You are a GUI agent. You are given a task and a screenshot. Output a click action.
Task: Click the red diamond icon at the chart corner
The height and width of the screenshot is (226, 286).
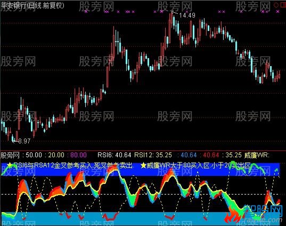[x=276, y=5]
